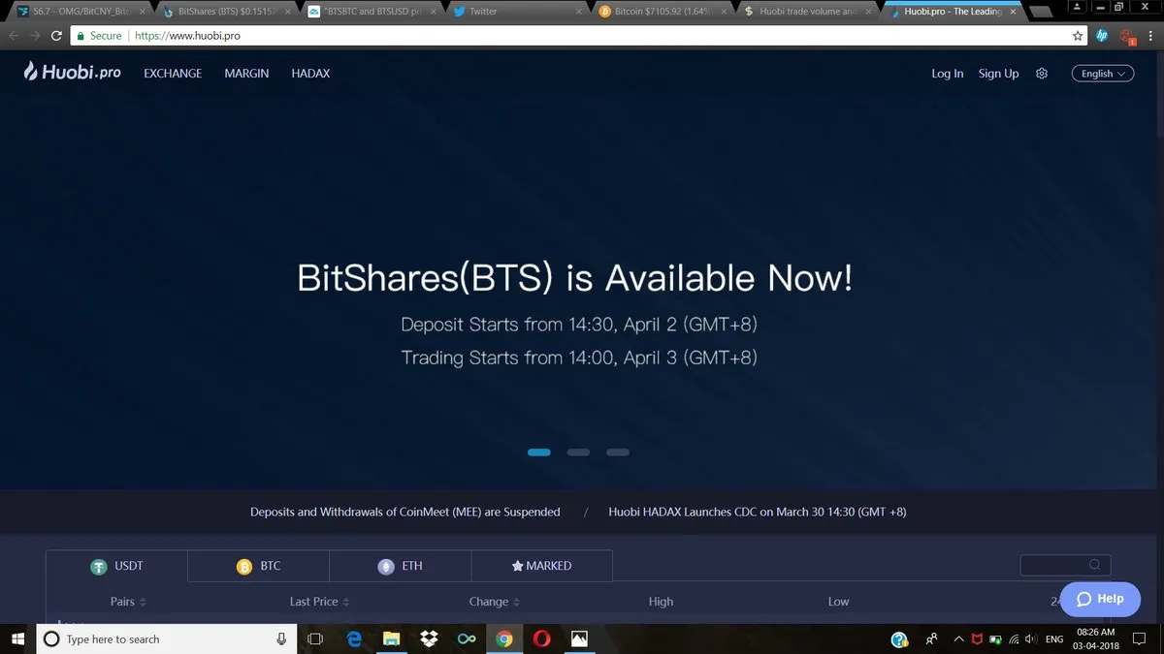Viewport: 1164px width, 654px height.
Task: Open the floating Help chat button
Action: (1100, 599)
